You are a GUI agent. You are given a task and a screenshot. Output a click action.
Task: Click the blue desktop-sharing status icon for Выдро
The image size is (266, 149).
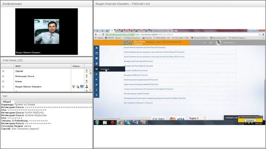point(82,87)
